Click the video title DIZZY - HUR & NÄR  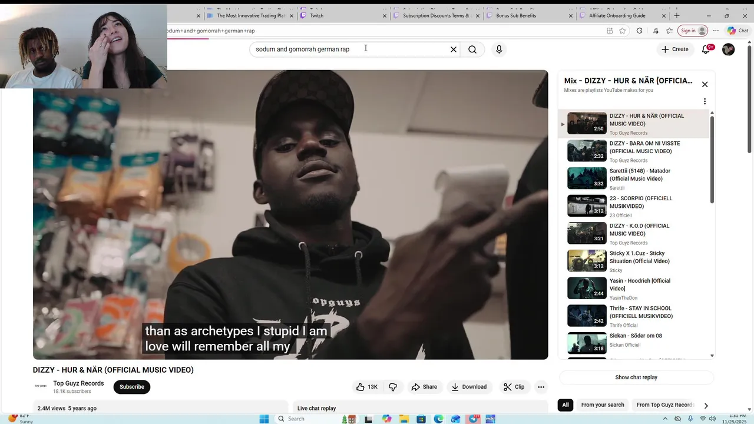click(x=113, y=370)
